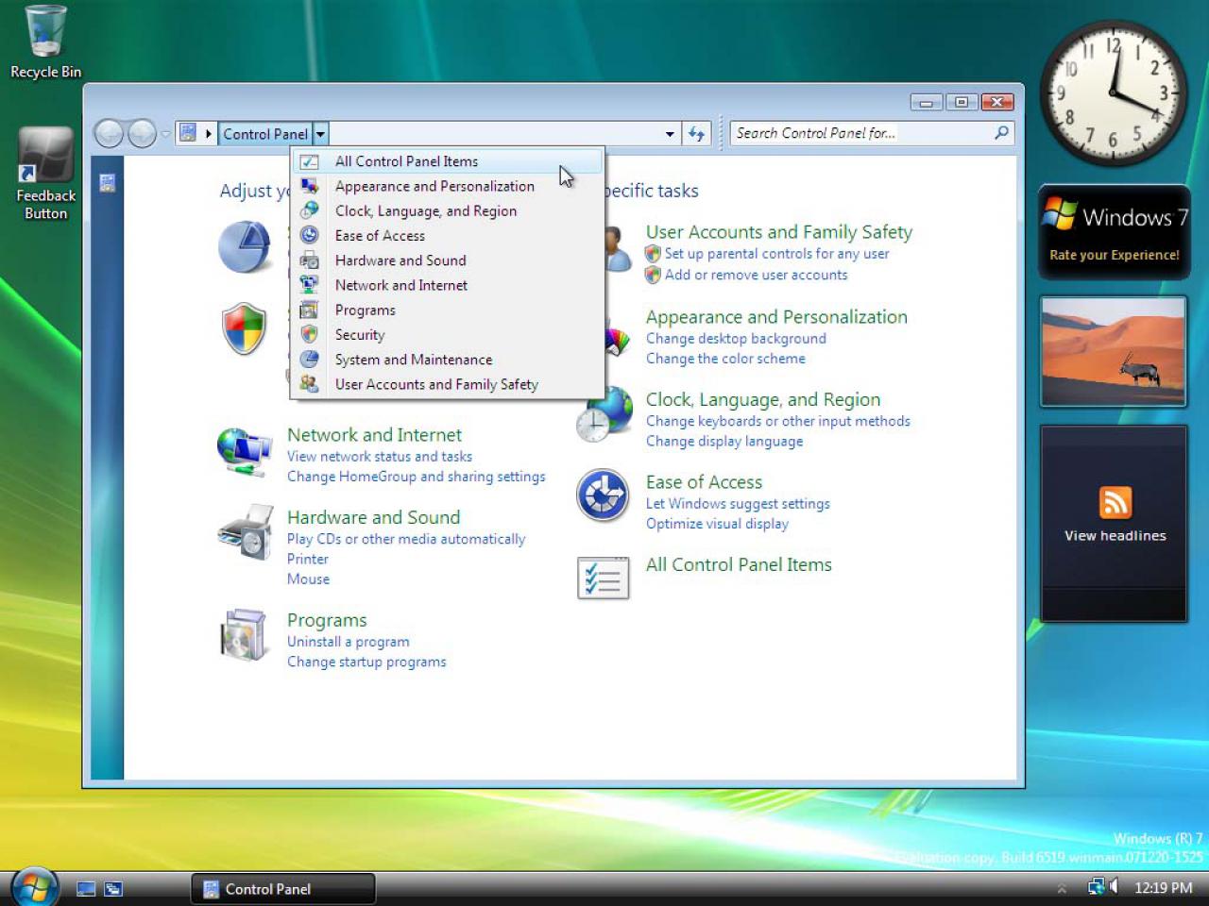Viewport: 1209px width, 906px height.
Task: Click the root breadcrumb arrow before Control Panel
Action: pos(208,134)
